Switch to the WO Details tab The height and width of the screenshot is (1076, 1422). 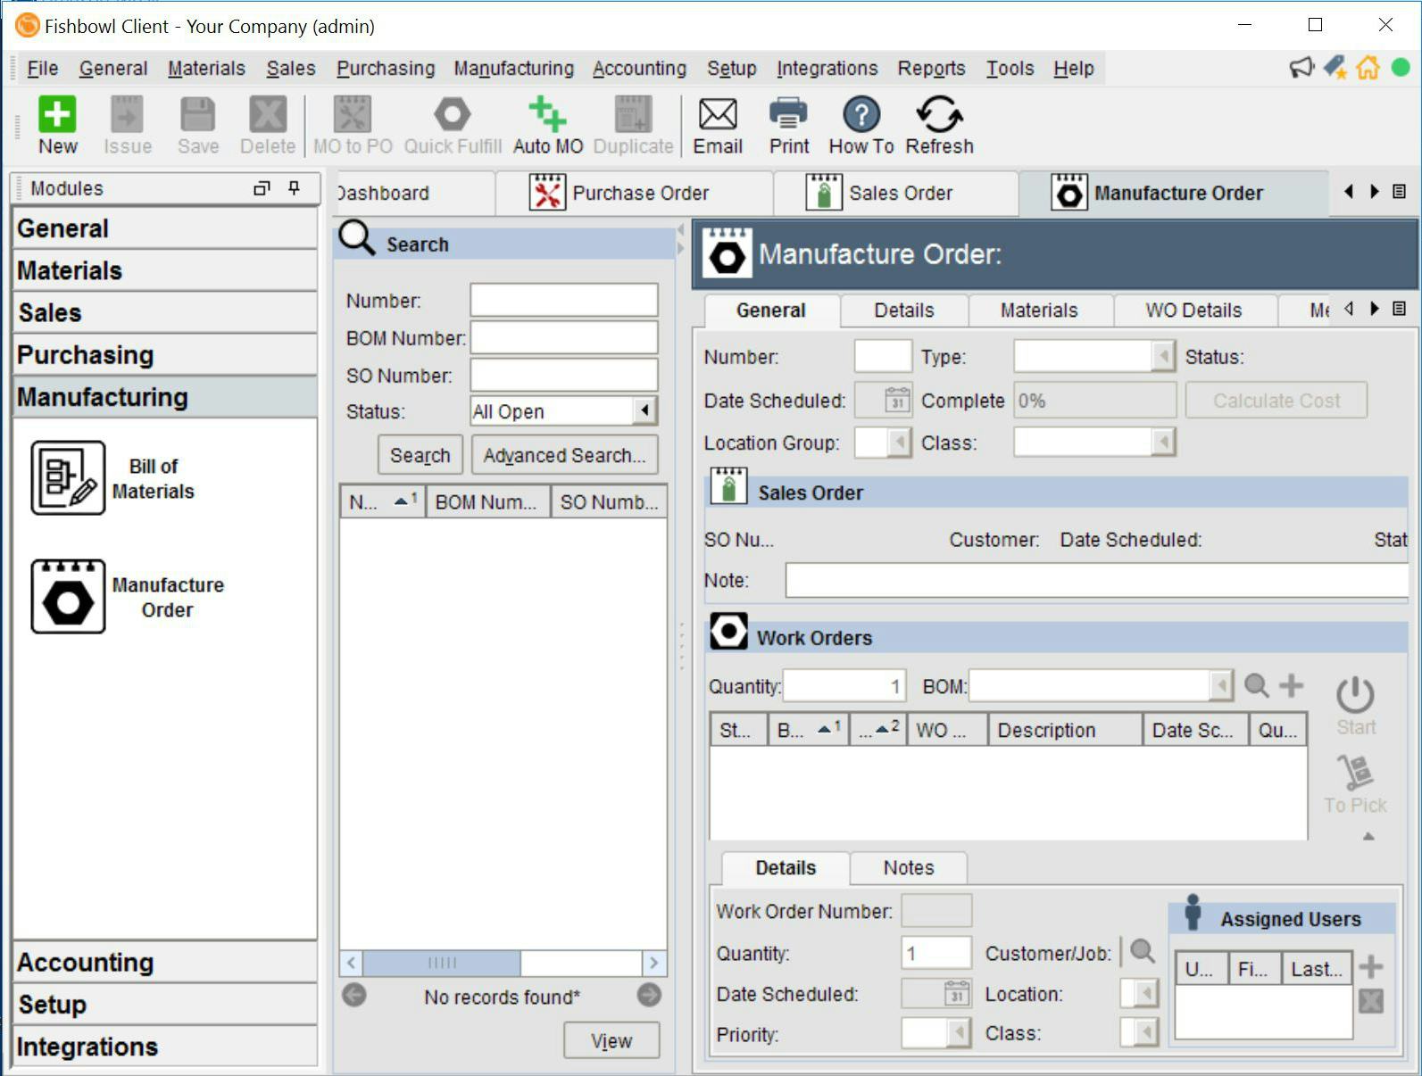tap(1193, 310)
